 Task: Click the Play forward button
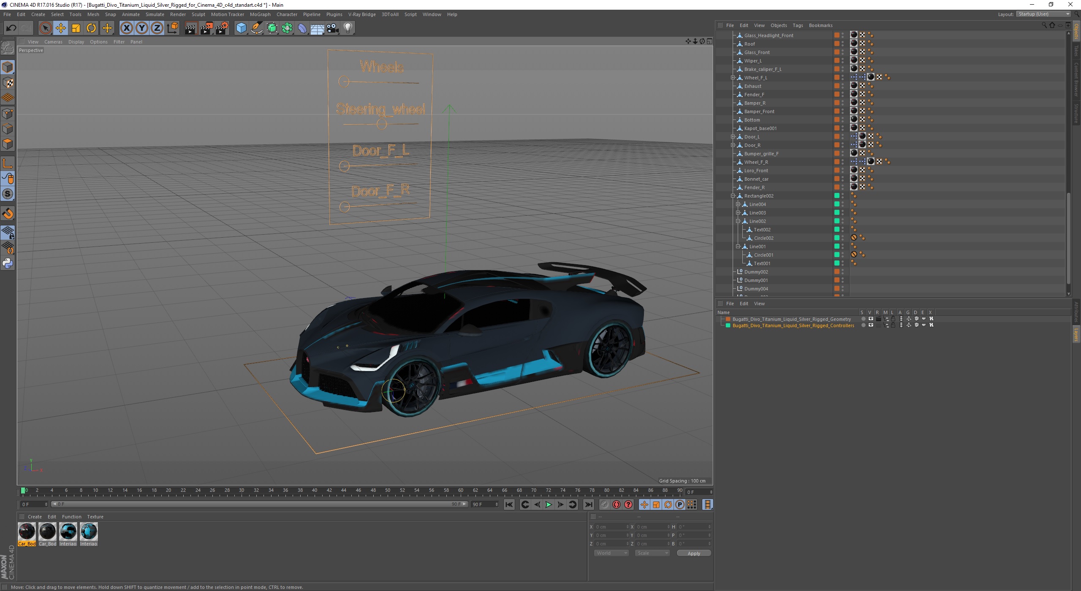pyautogui.click(x=549, y=504)
